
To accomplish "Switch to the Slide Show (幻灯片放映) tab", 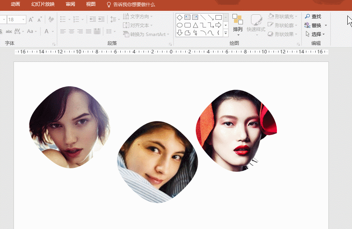I will [43, 4].
